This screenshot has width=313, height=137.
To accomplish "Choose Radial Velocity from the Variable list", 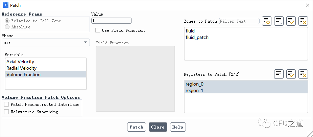I will [x=21, y=68].
